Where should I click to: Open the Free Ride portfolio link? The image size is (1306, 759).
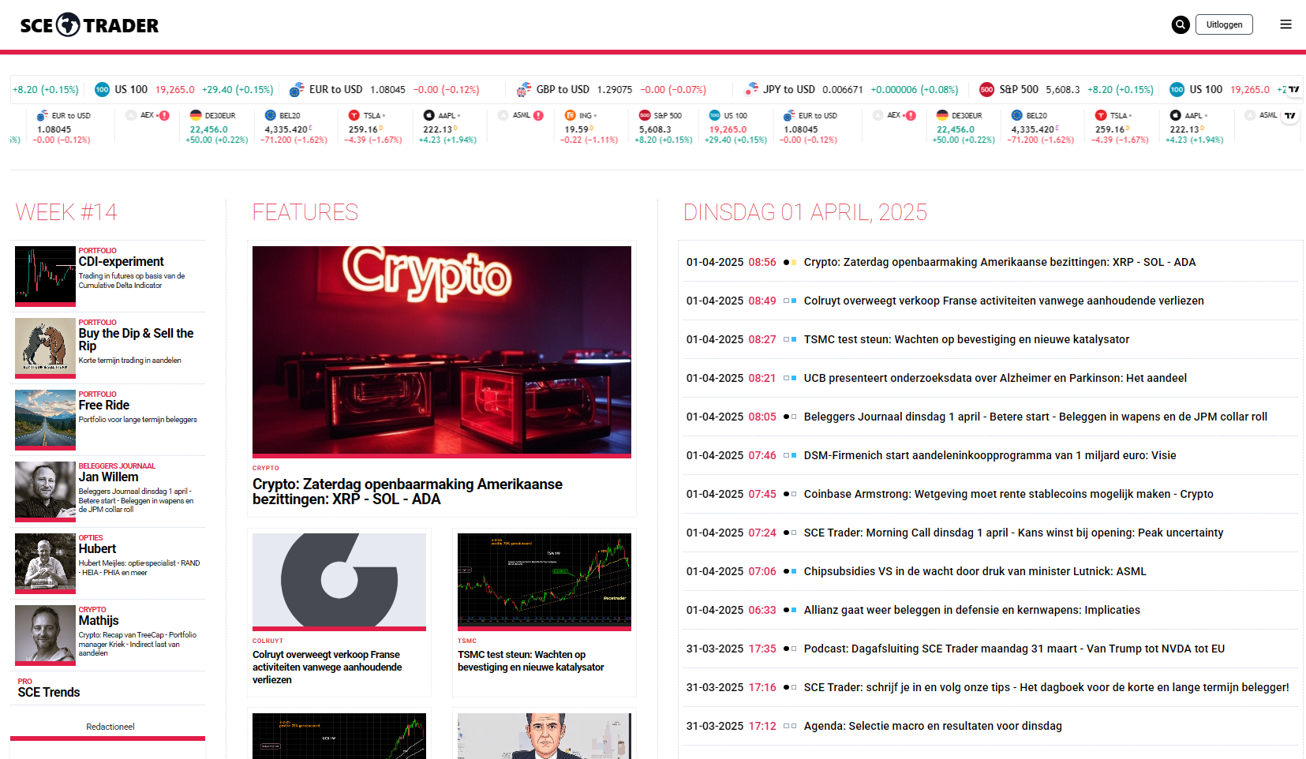[103, 405]
